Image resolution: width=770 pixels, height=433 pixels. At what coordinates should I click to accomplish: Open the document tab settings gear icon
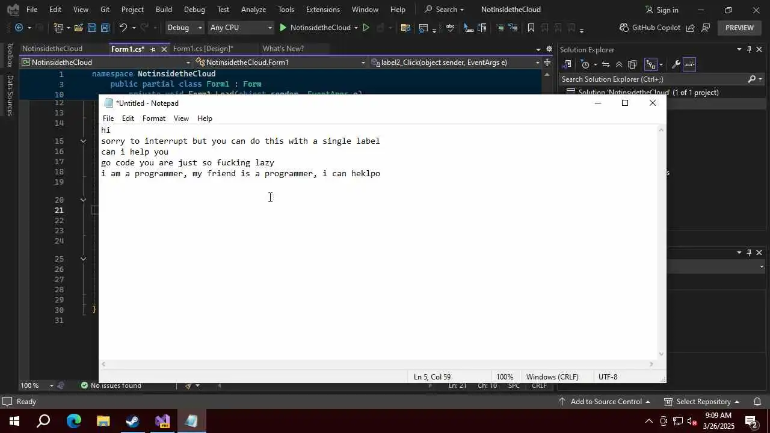(549, 49)
